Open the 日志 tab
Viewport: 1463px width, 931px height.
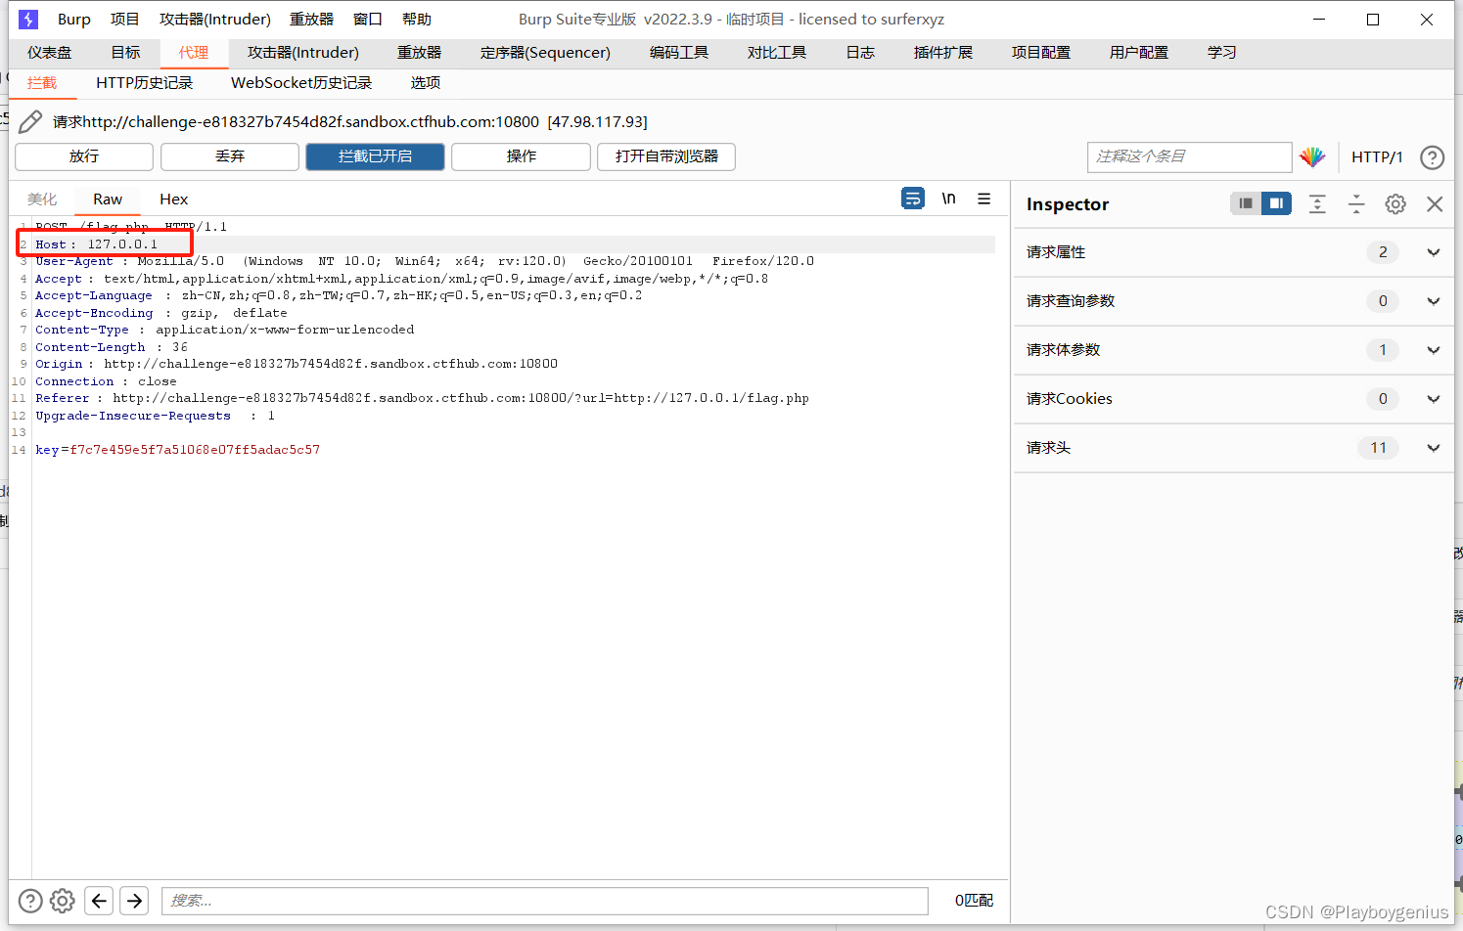pyautogui.click(x=861, y=53)
